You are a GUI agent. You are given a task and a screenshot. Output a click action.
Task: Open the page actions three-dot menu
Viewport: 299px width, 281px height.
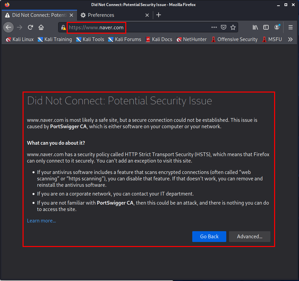click(x=214, y=28)
